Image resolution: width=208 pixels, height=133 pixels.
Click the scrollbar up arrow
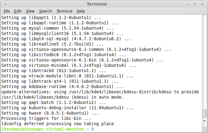(204, 121)
